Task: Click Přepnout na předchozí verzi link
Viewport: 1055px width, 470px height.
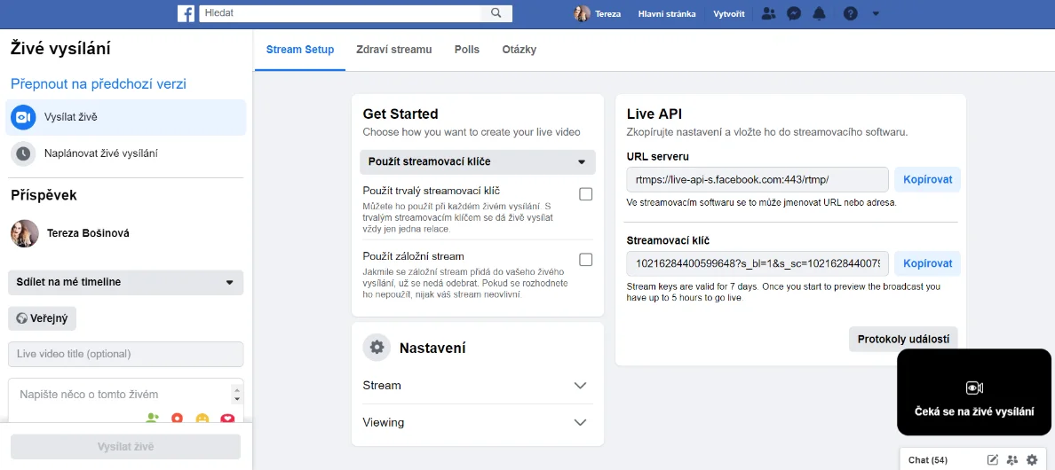Action: point(99,84)
